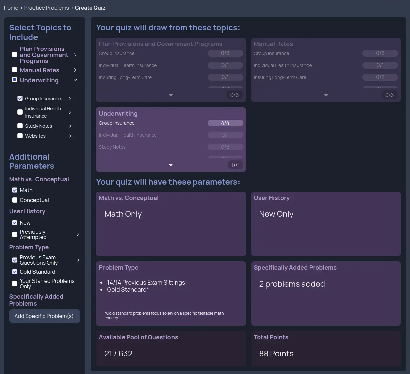
Task: Expand the Plan Provisions card down arrow
Action: coord(170,95)
